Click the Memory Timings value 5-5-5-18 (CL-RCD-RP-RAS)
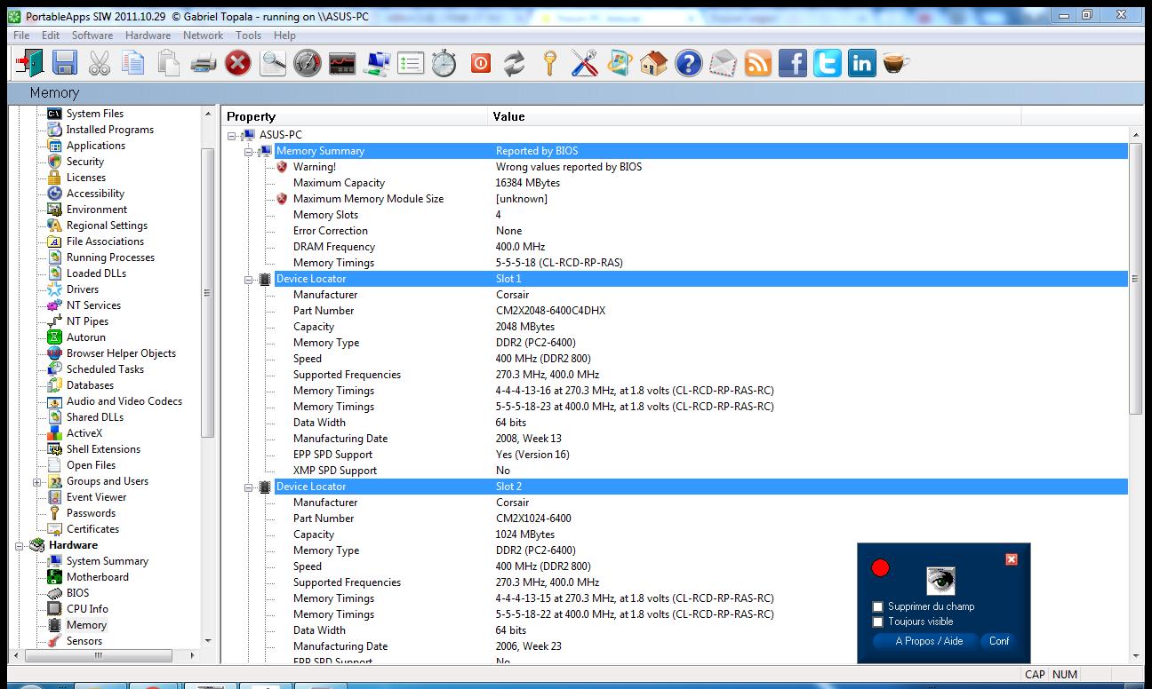The height and width of the screenshot is (689, 1152). coord(559,263)
